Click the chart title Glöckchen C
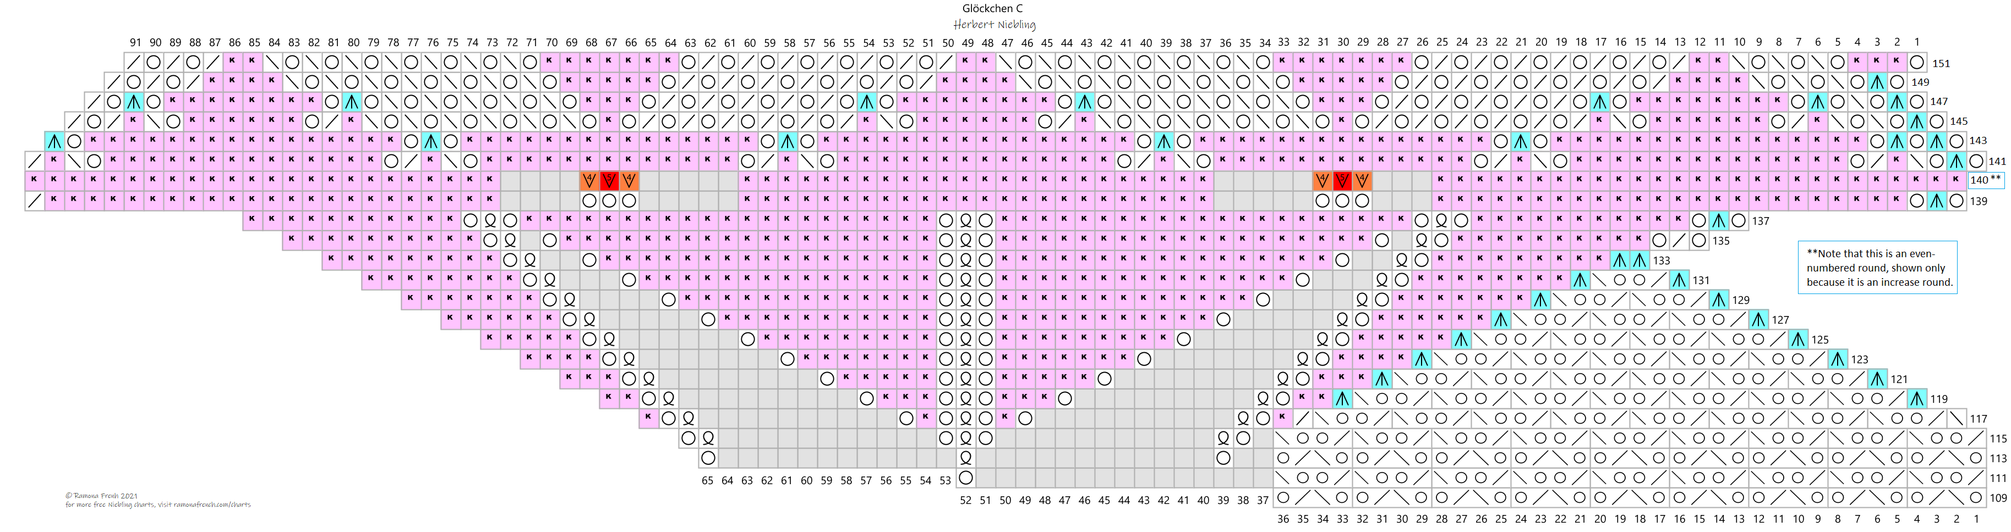The width and height of the screenshot is (2011, 532). pos(992,9)
